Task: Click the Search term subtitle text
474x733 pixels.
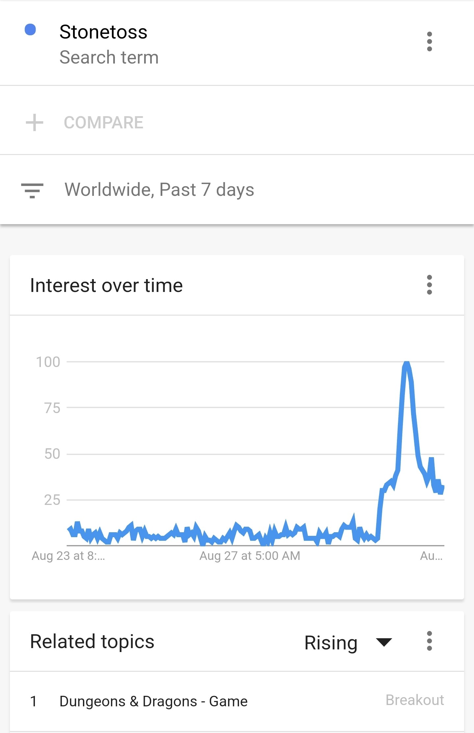Action: click(109, 57)
